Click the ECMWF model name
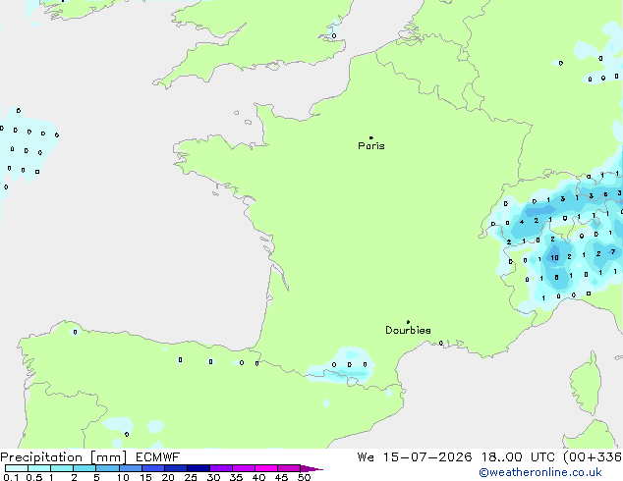The height and width of the screenshot is (481, 623). 158,457
